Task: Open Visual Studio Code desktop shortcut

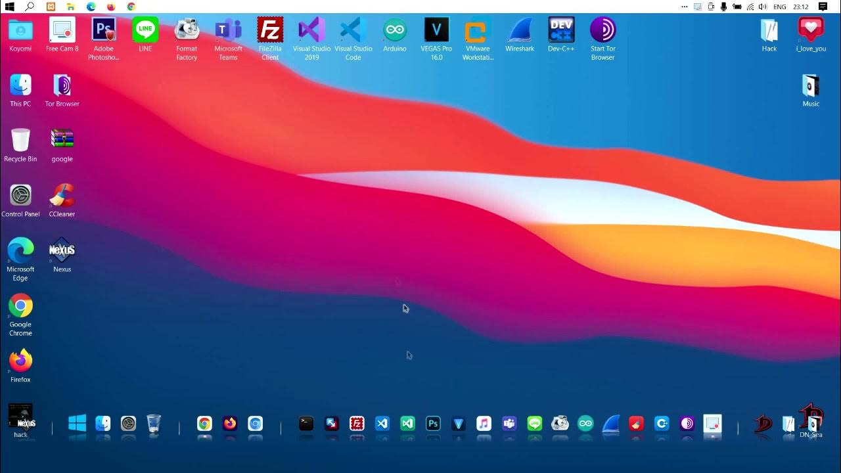Action: coord(353,39)
